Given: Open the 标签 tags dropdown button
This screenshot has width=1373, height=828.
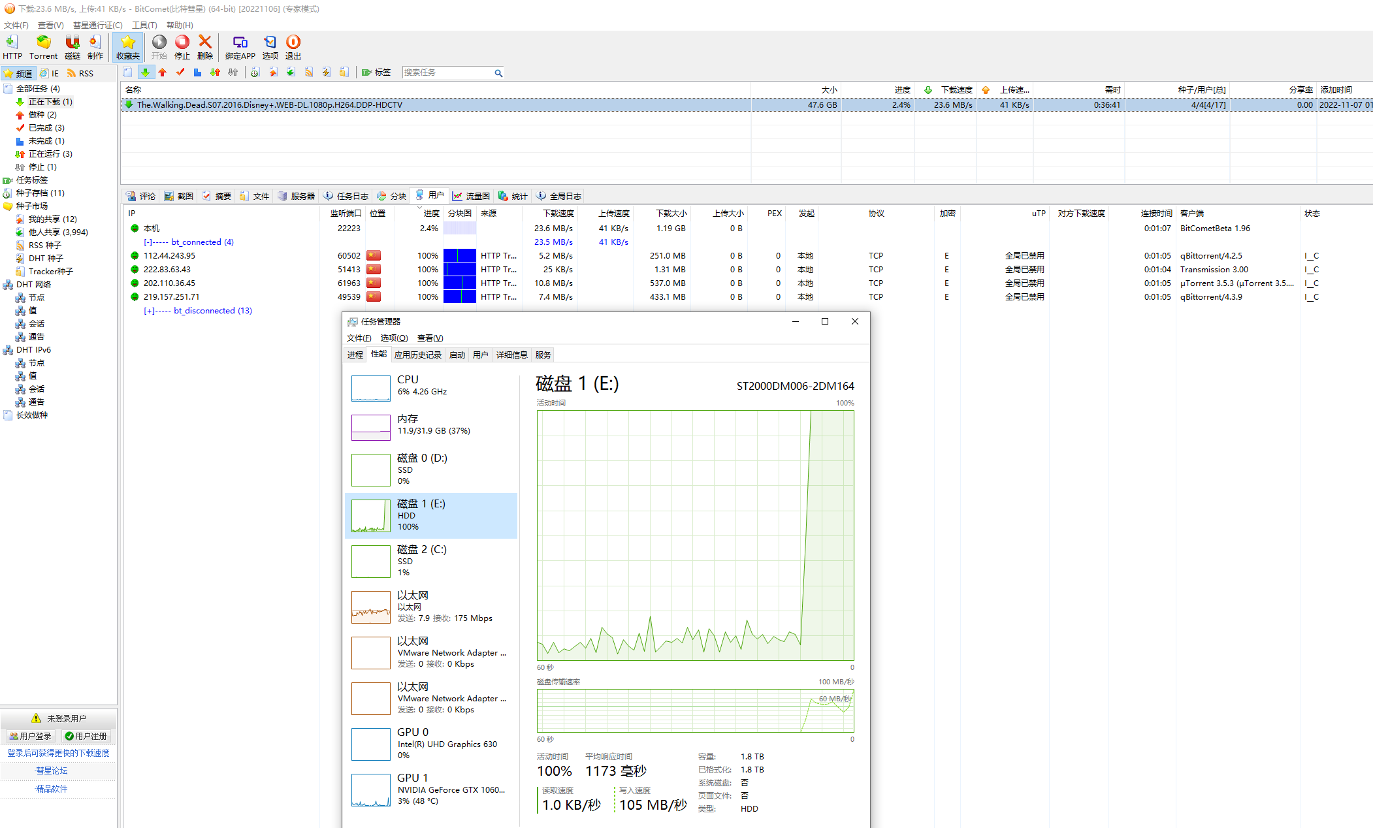Looking at the screenshot, I should (x=376, y=72).
